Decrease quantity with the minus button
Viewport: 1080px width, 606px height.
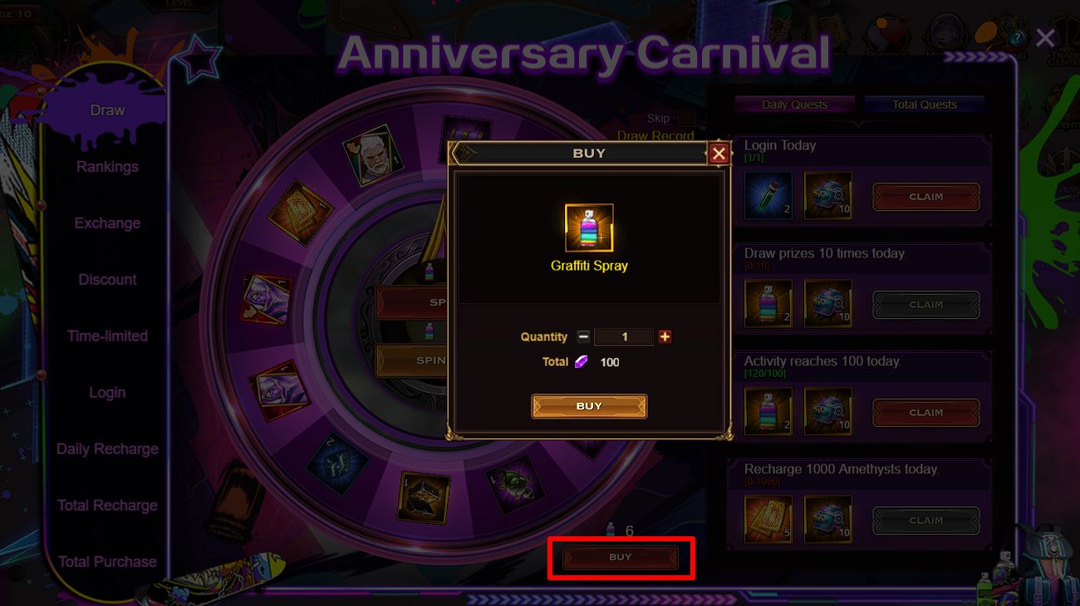pos(583,337)
